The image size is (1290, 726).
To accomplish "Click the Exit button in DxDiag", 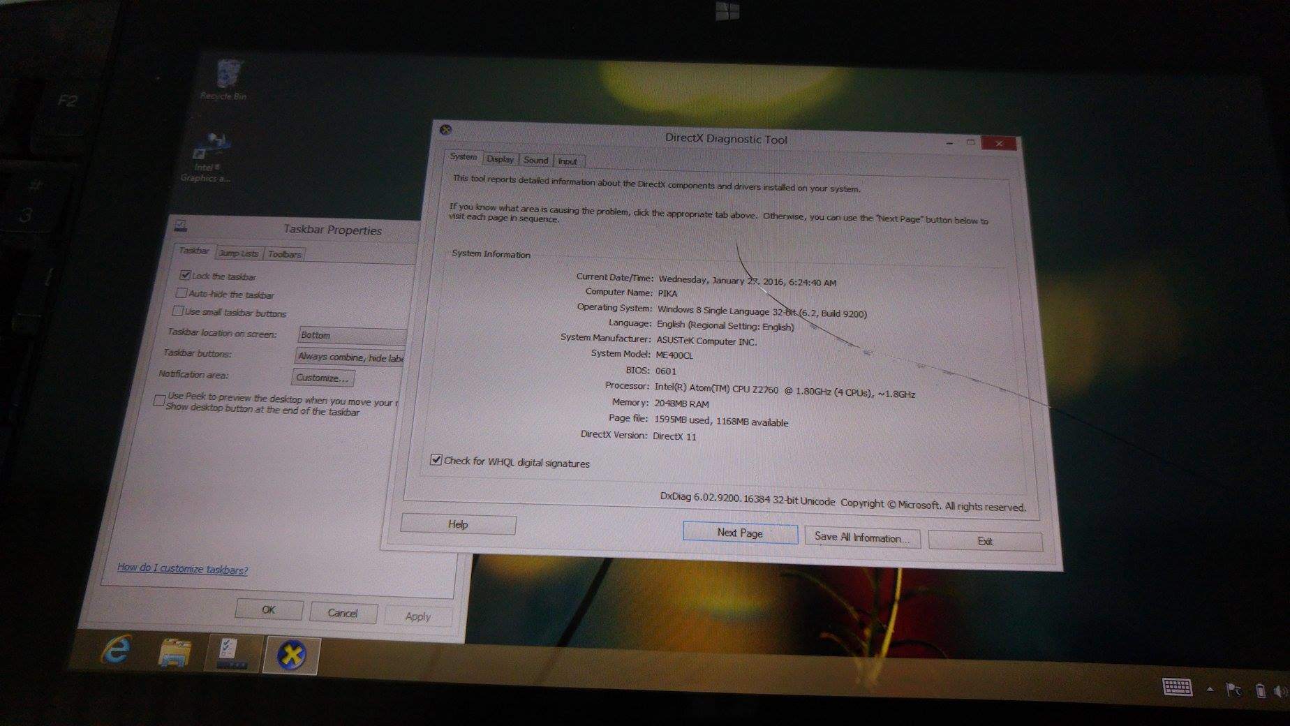I will coord(985,541).
